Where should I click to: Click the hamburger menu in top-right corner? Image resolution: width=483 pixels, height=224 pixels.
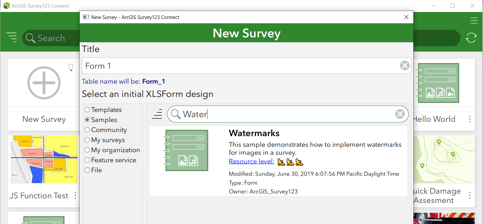coord(474,21)
